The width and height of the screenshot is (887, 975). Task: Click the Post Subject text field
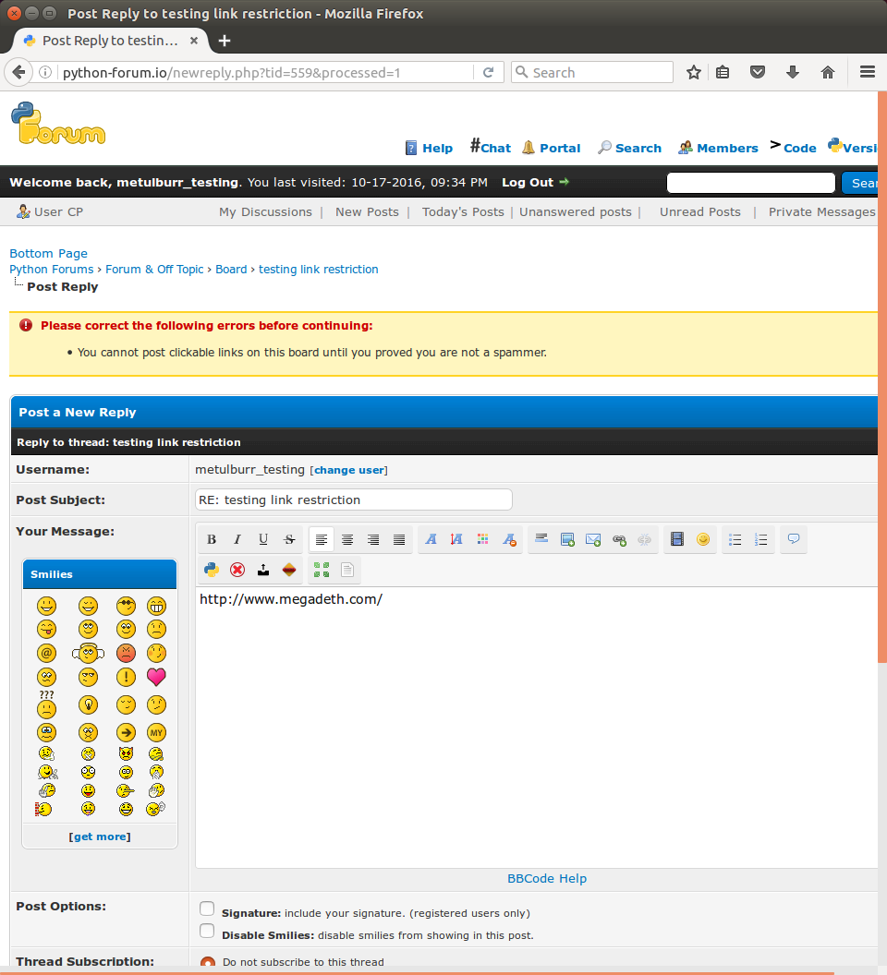pyautogui.click(x=353, y=500)
